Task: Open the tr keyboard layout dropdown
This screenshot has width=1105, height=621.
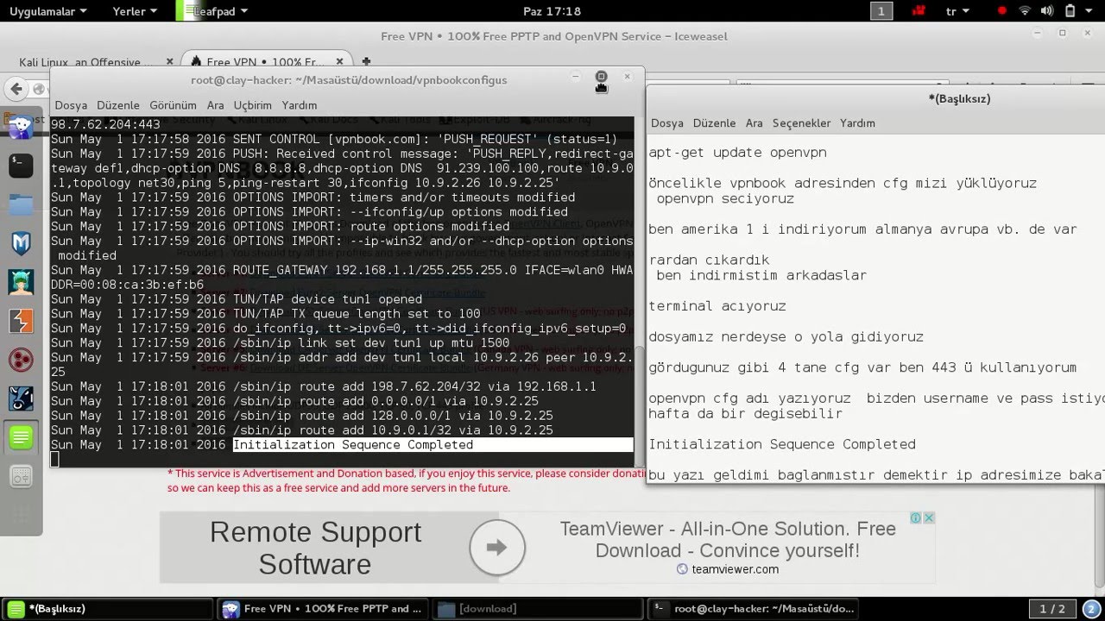Action: [957, 11]
